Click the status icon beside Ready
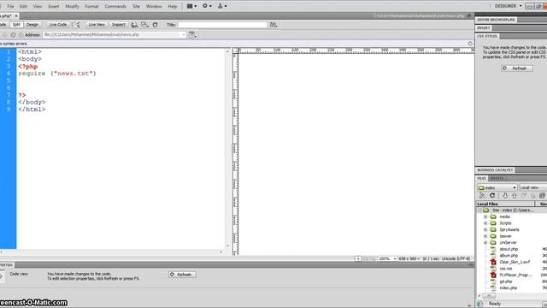The image size is (547, 308). 480,304
